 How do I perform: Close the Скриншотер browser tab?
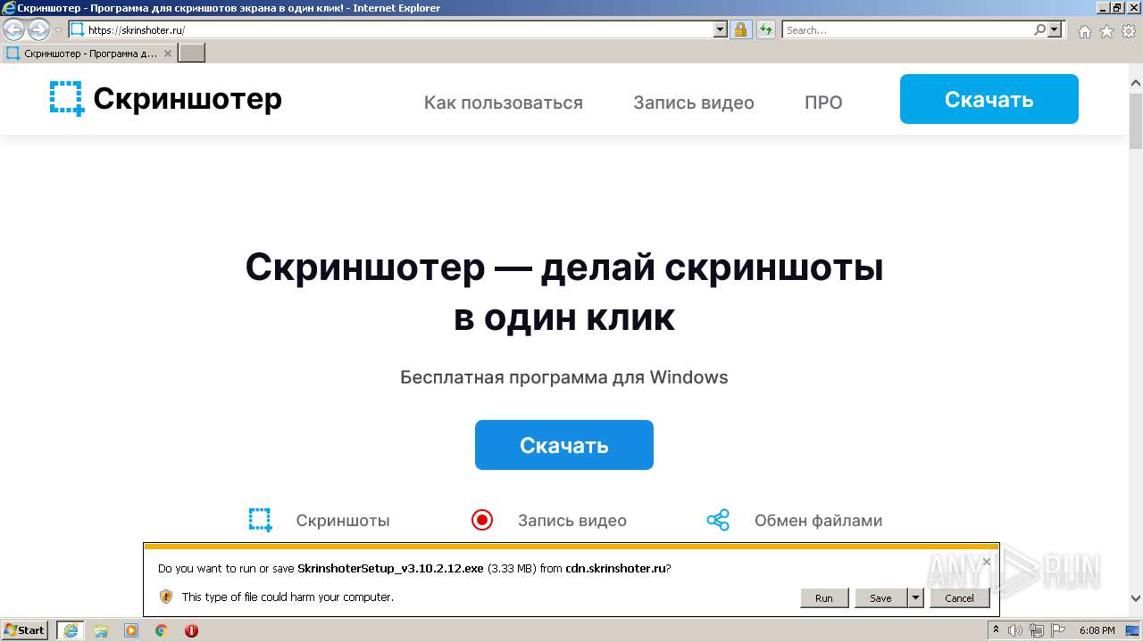pyautogui.click(x=167, y=53)
